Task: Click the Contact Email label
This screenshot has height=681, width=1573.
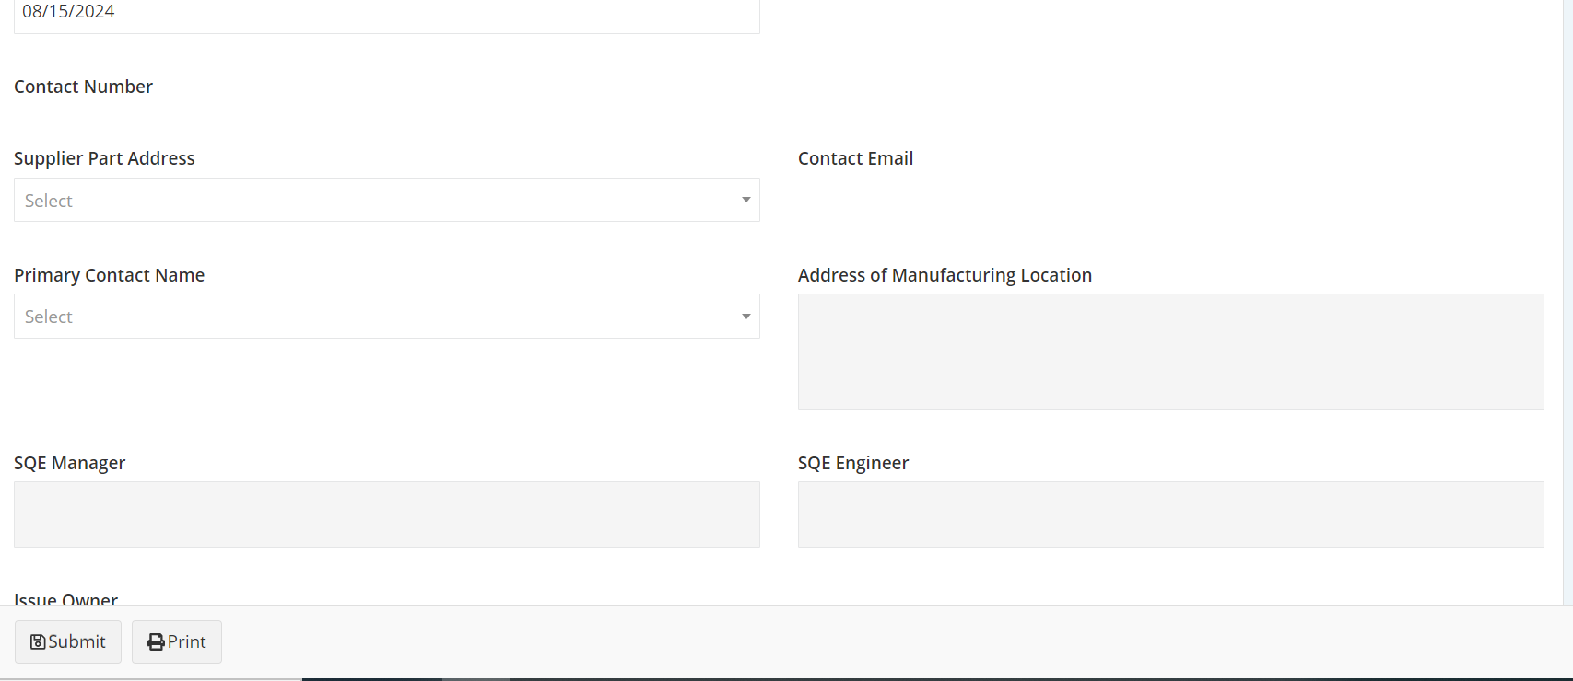Action: point(856,158)
